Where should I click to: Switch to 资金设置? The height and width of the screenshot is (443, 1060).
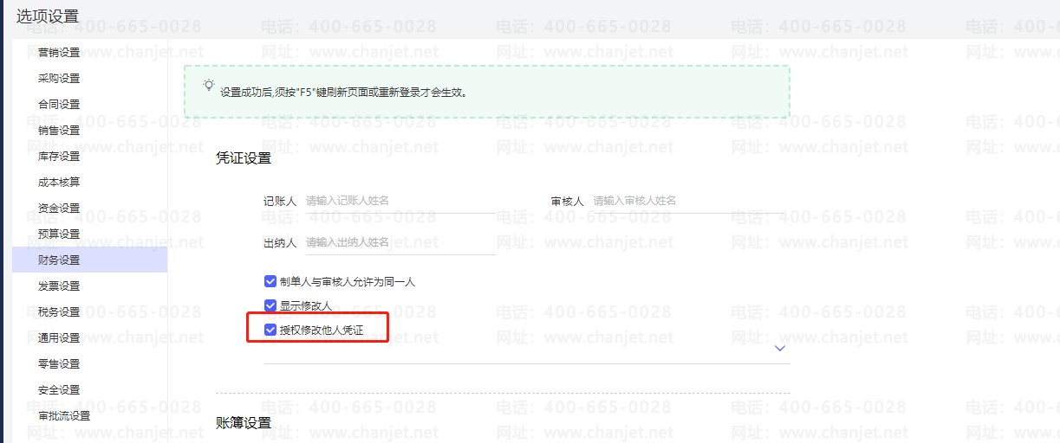59,209
